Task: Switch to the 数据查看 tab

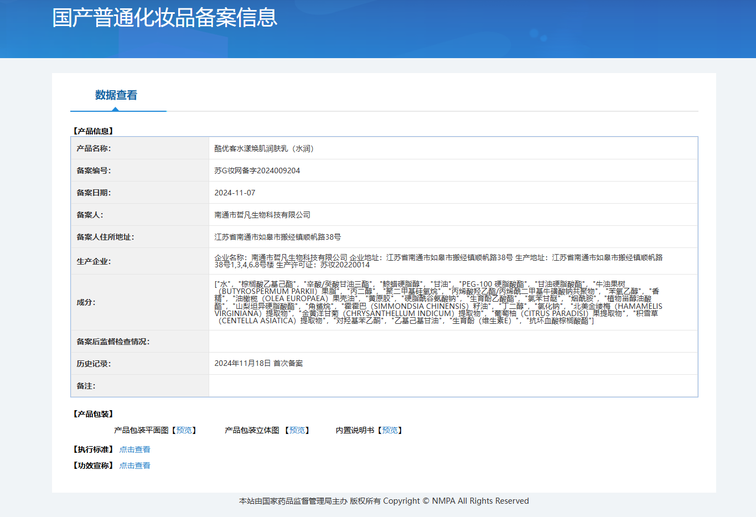Action: 116,95
